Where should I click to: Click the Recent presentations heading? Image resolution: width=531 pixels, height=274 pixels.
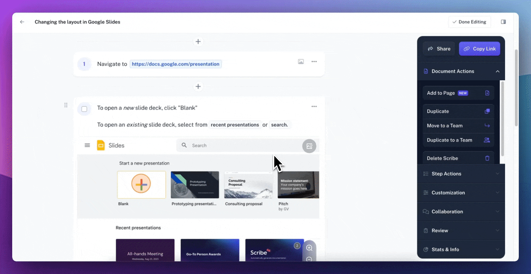[x=138, y=228]
